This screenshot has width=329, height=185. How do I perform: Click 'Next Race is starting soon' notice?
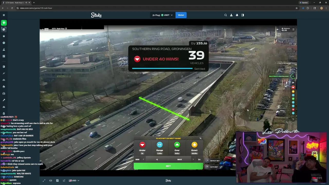(x=279, y=76)
